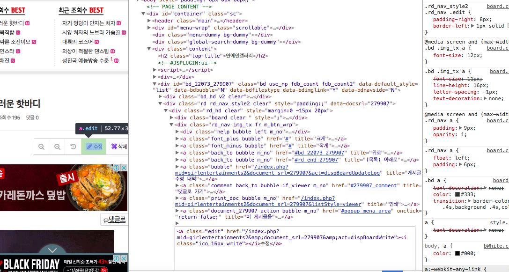Click the HTML edit text area
The width and height of the screenshot is (509, 272).
(295, 253)
